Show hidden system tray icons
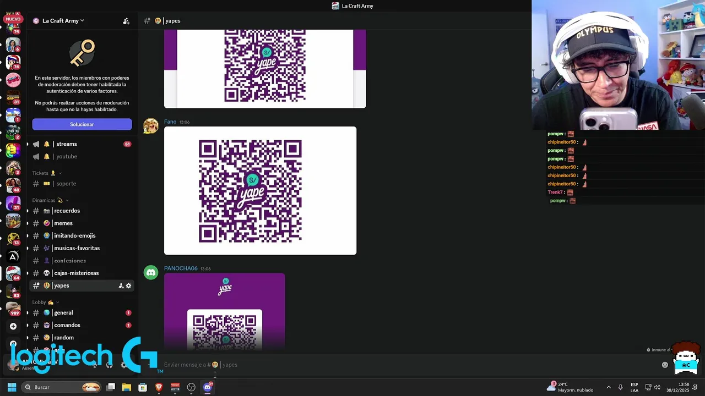 click(609, 387)
